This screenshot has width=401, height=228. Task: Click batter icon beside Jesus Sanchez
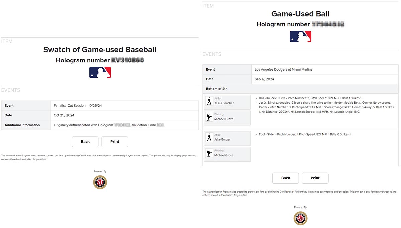pyautogui.click(x=209, y=101)
